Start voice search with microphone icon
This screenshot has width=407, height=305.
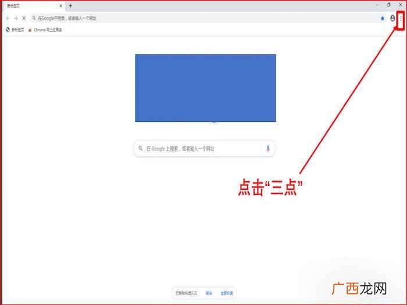[268, 148]
